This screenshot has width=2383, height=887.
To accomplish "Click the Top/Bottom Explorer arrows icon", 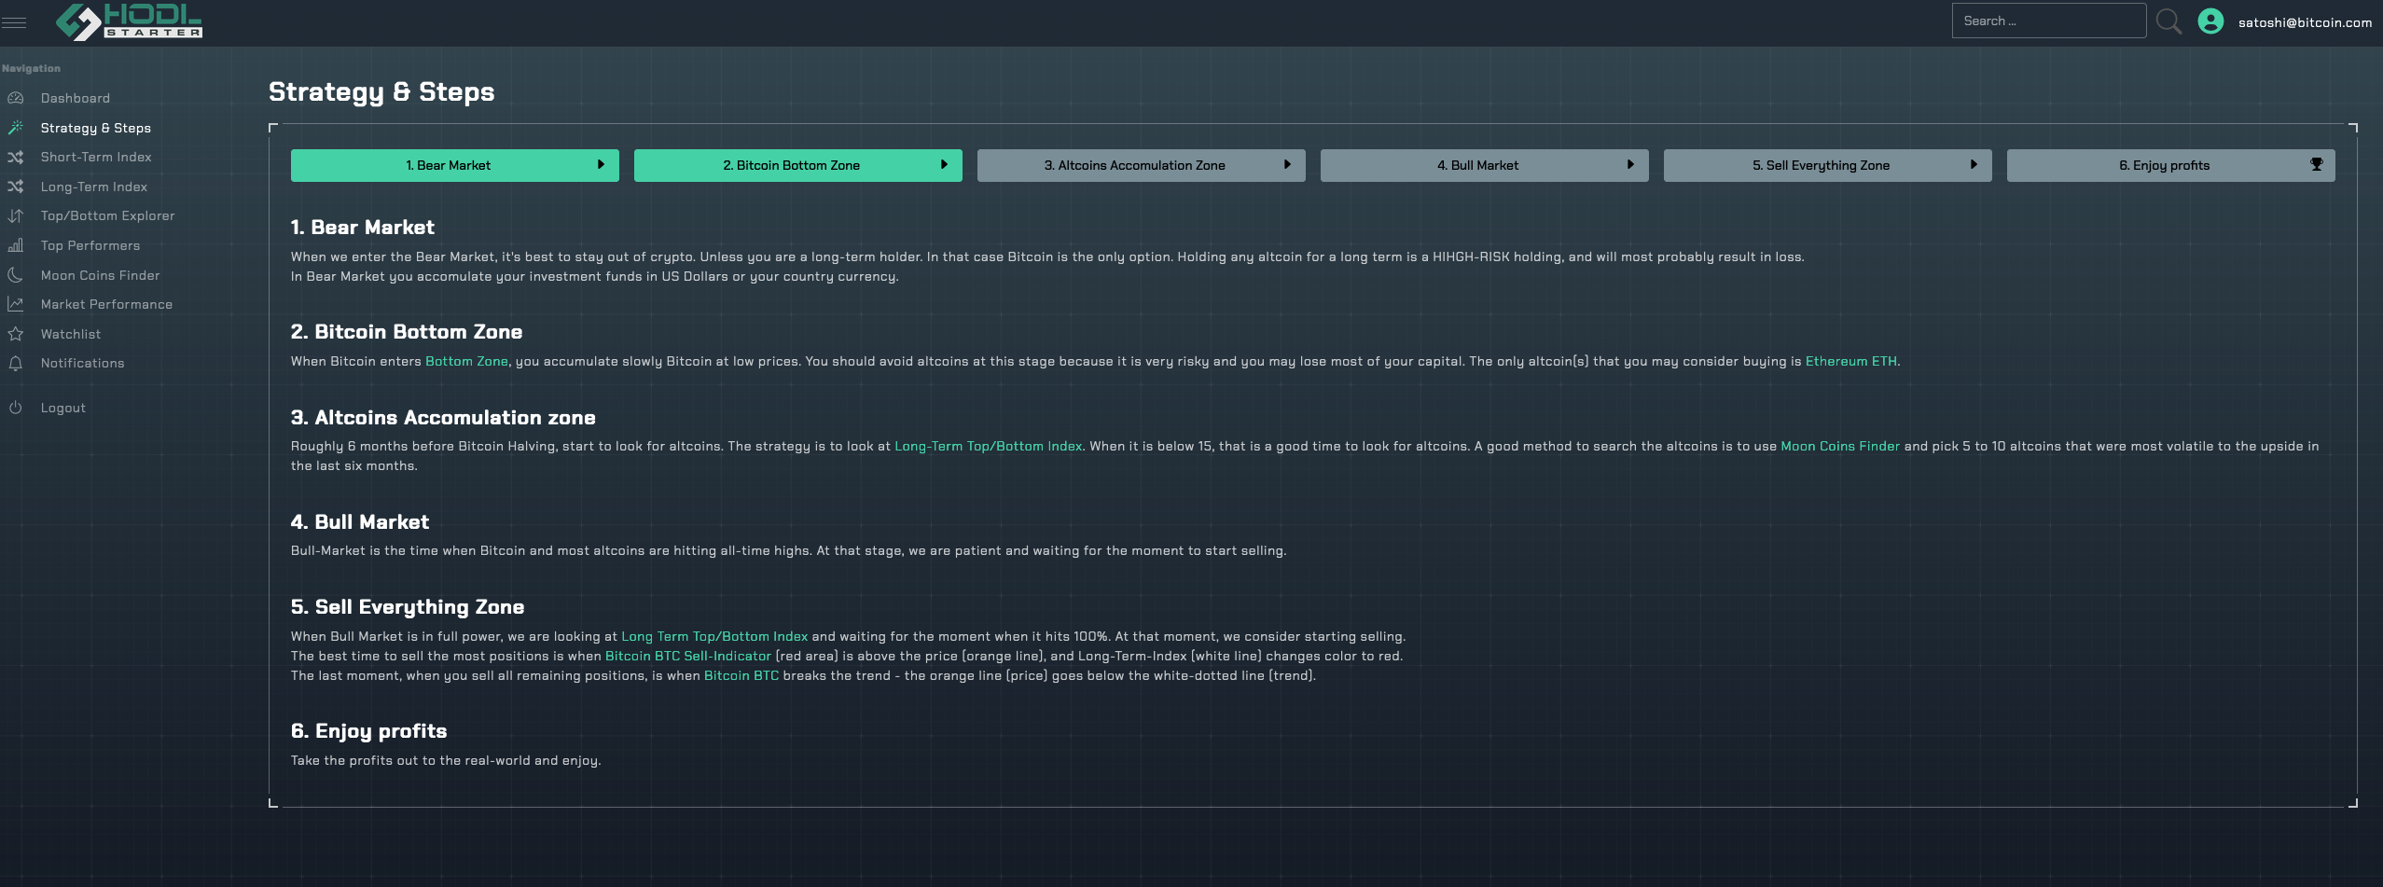I will click(16, 215).
